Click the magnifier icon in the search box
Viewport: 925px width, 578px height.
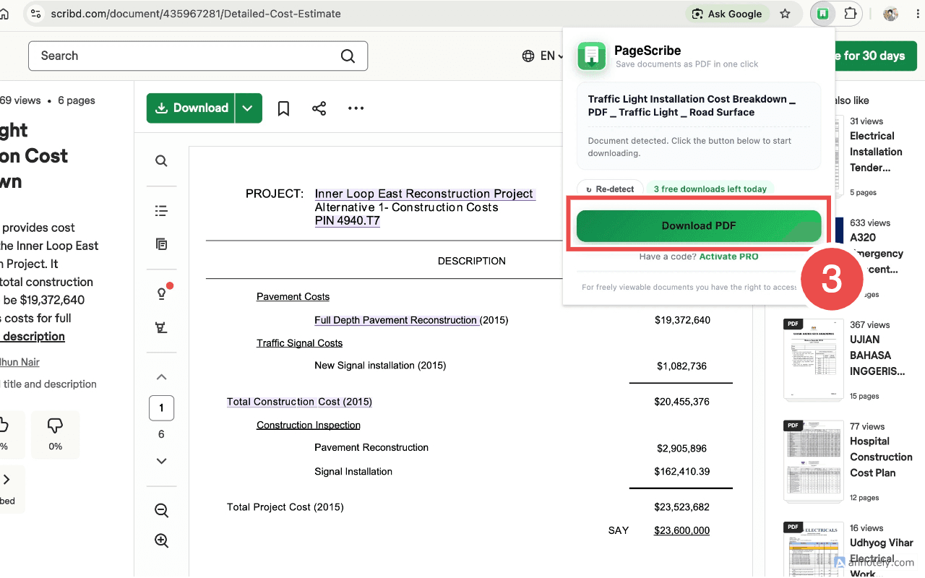pos(348,56)
